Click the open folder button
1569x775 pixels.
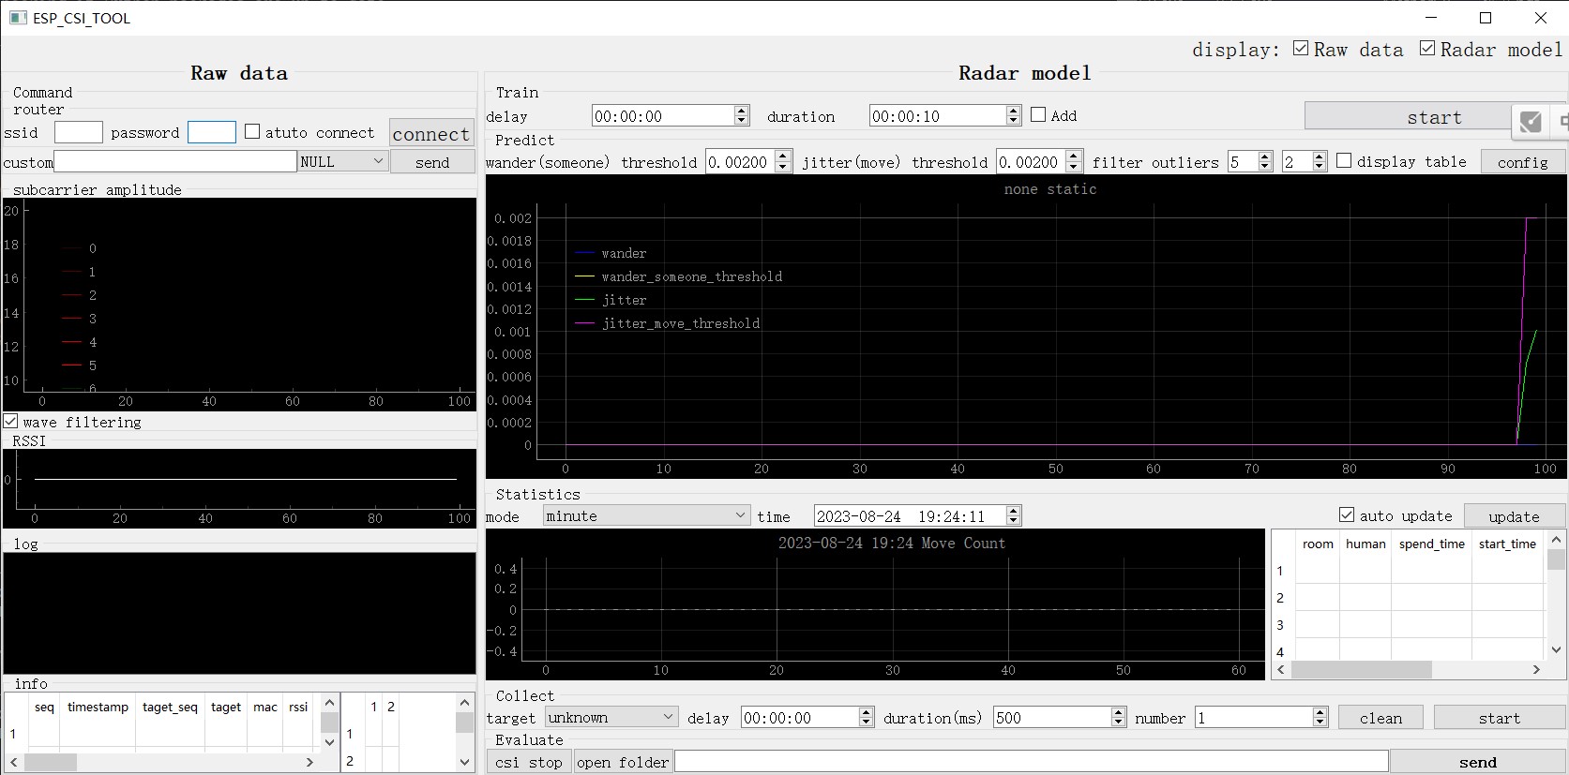pyautogui.click(x=623, y=762)
